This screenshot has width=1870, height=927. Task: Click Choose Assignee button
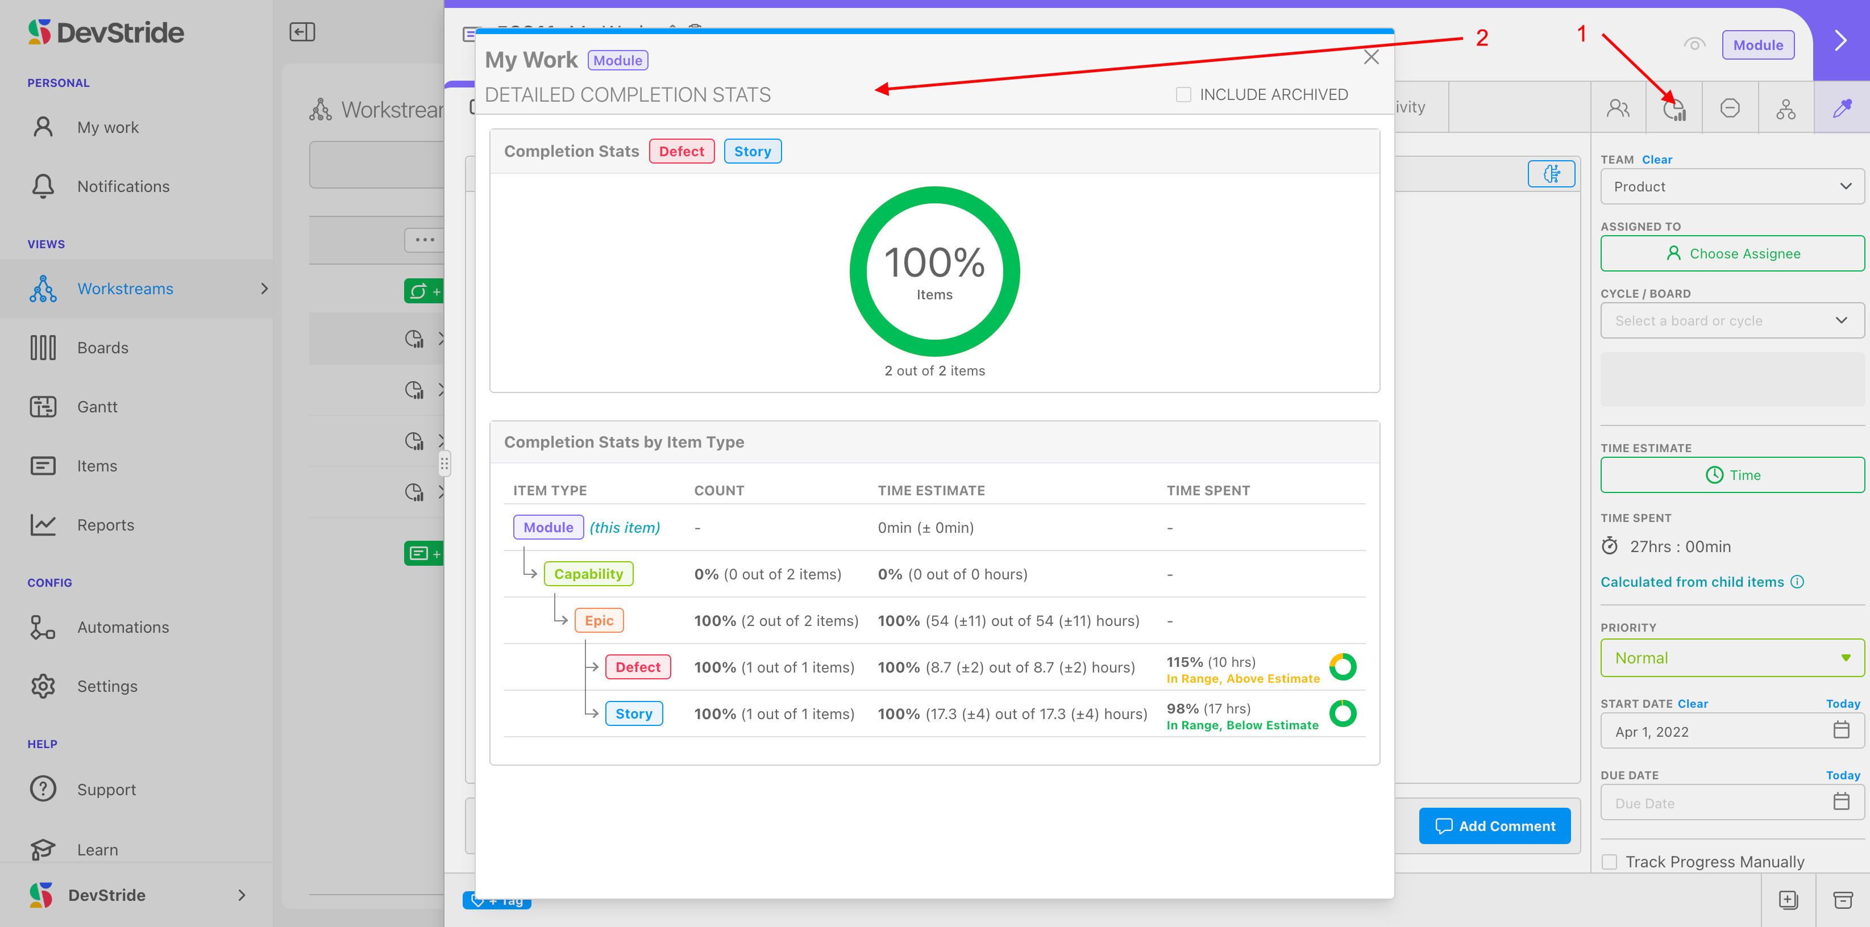click(1731, 254)
